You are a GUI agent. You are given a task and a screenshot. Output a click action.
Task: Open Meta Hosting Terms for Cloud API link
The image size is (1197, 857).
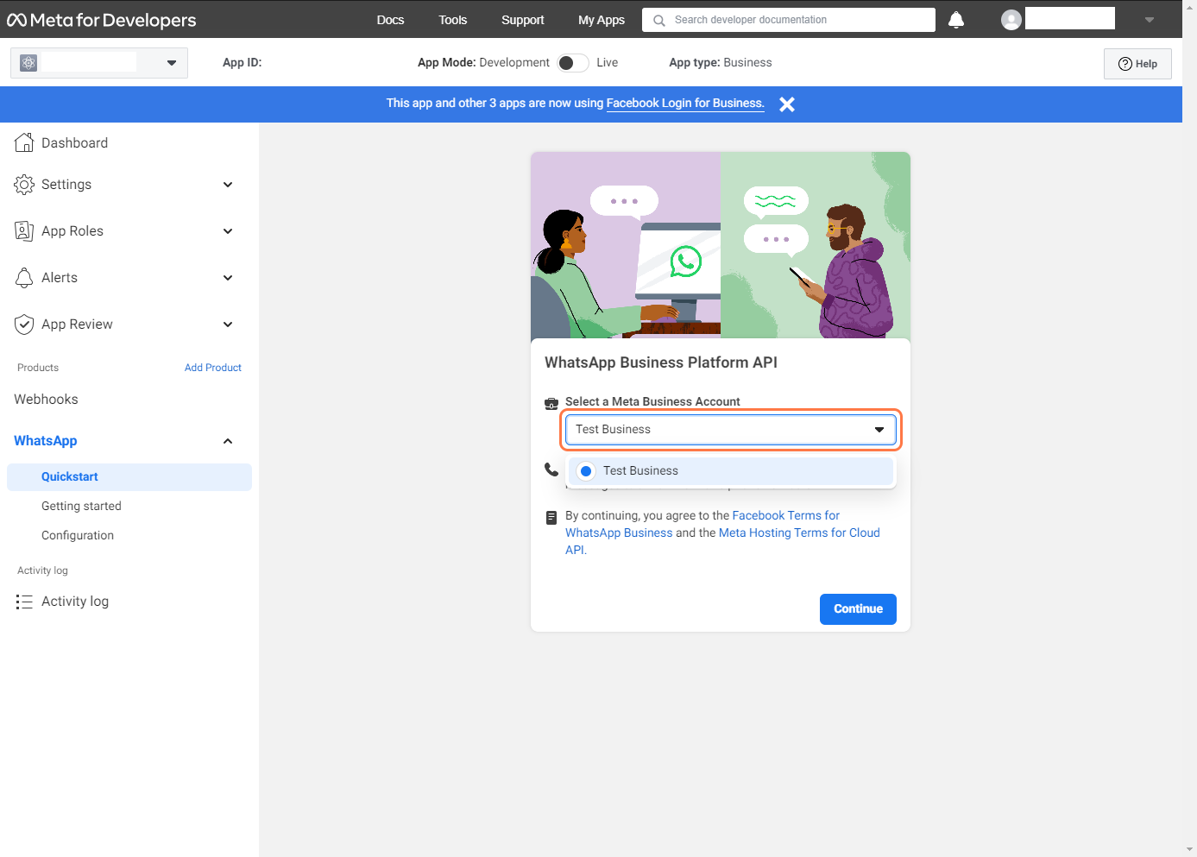coord(722,541)
